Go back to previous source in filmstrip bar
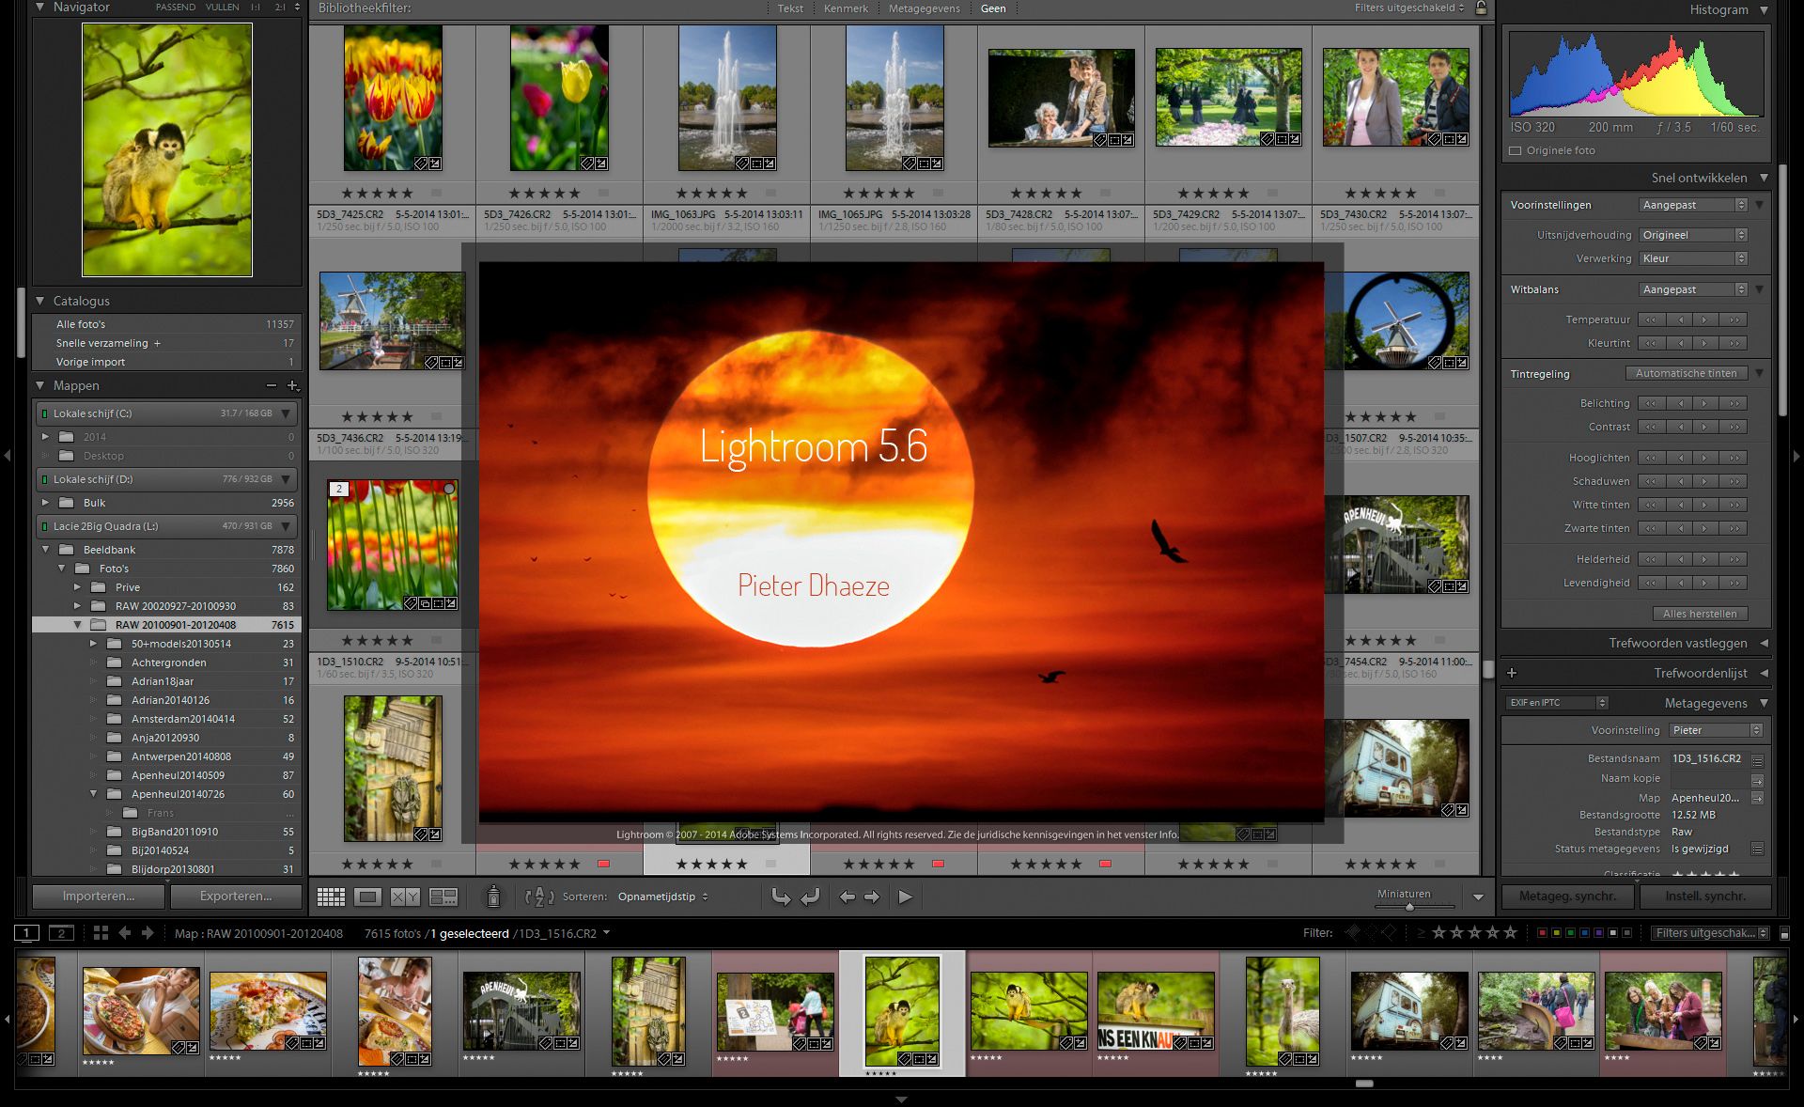 (x=124, y=932)
